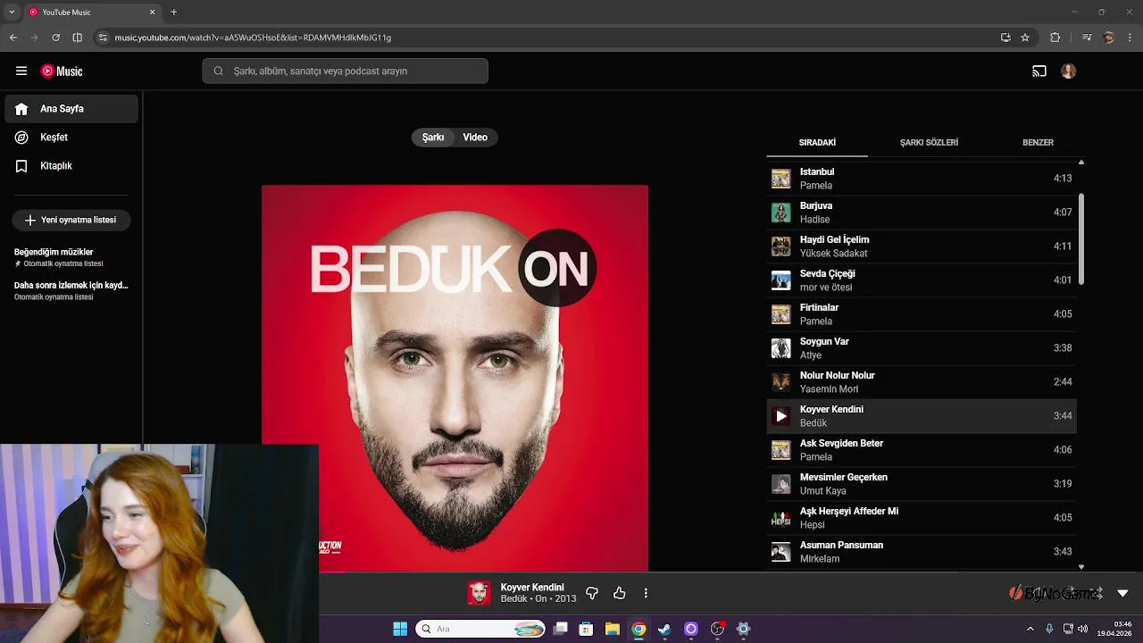Show hidden system tray icons
The image size is (1143, 643).
pos(1030,629)
